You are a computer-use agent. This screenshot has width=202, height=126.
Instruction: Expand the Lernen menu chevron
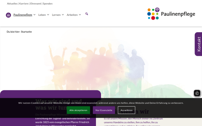tap(63, 15)
